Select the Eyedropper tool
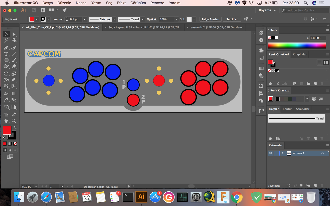The image size is (330, 206). [6, 100]
